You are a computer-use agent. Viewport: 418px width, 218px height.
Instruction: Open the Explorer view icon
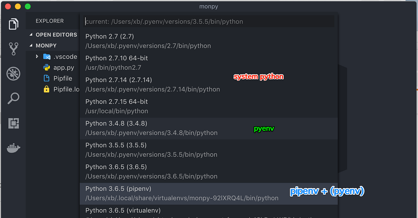13,24
